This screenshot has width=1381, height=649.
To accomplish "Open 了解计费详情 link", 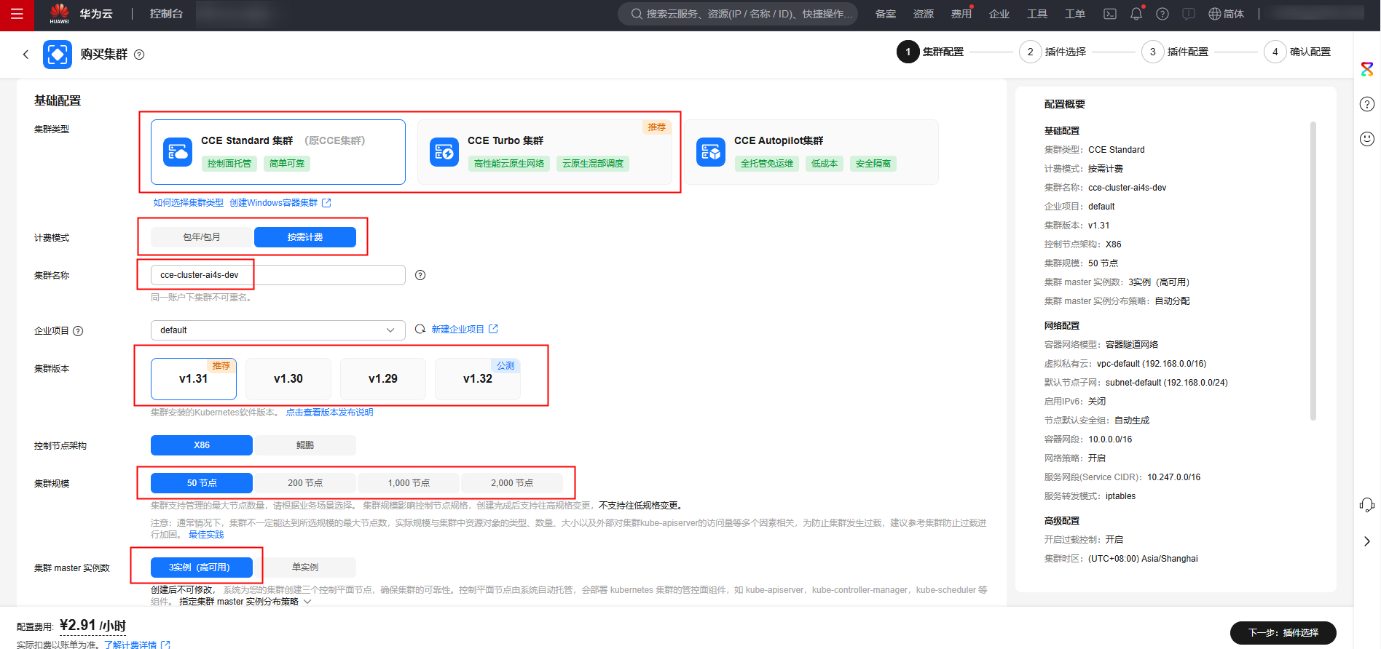I will pyautogui.click(x=130, y=645).
